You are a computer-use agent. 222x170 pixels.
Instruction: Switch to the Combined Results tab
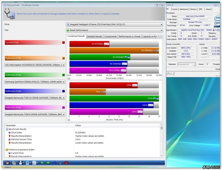[x=76, y=36]
